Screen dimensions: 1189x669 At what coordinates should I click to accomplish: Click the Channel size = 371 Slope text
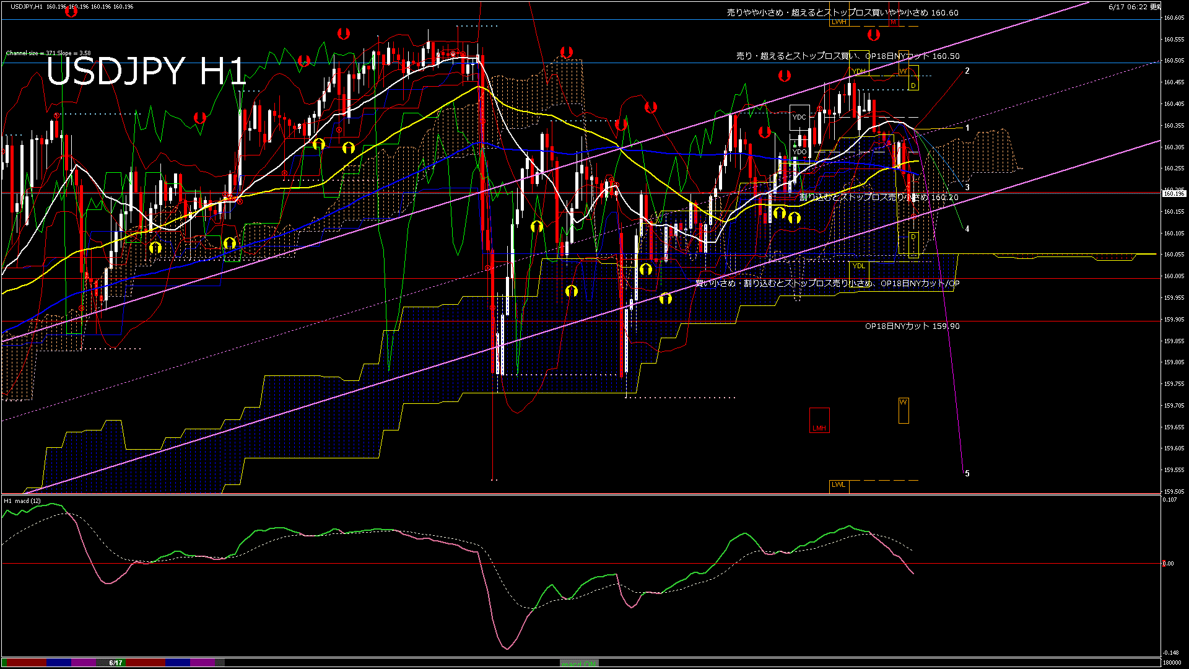tap(48, 53)
